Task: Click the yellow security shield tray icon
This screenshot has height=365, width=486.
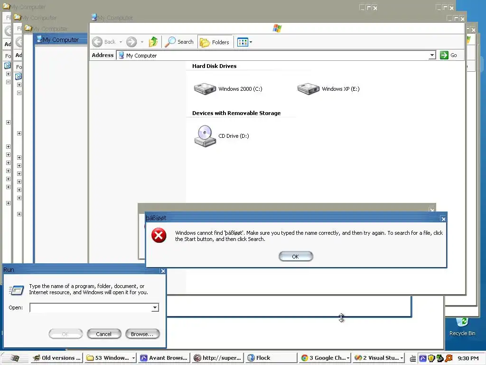Action: tap(431, 358)
